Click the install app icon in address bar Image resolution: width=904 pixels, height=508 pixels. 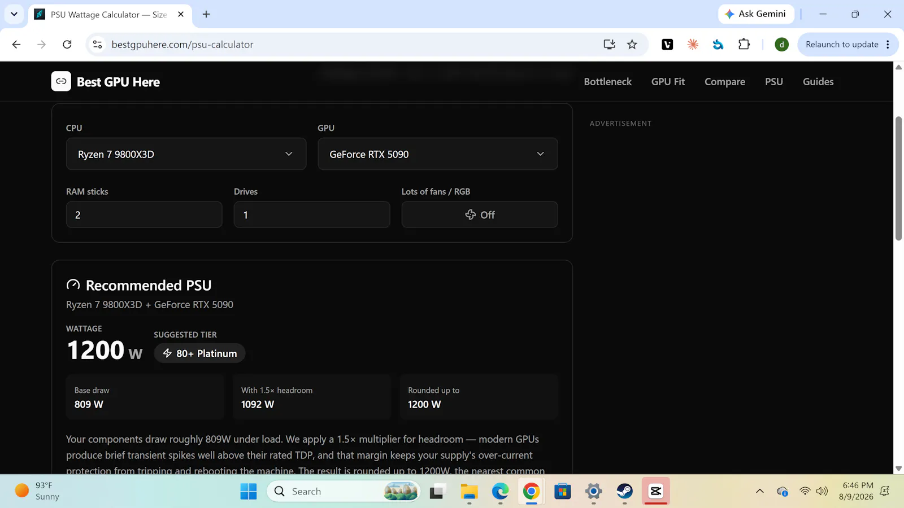(609, 45)
